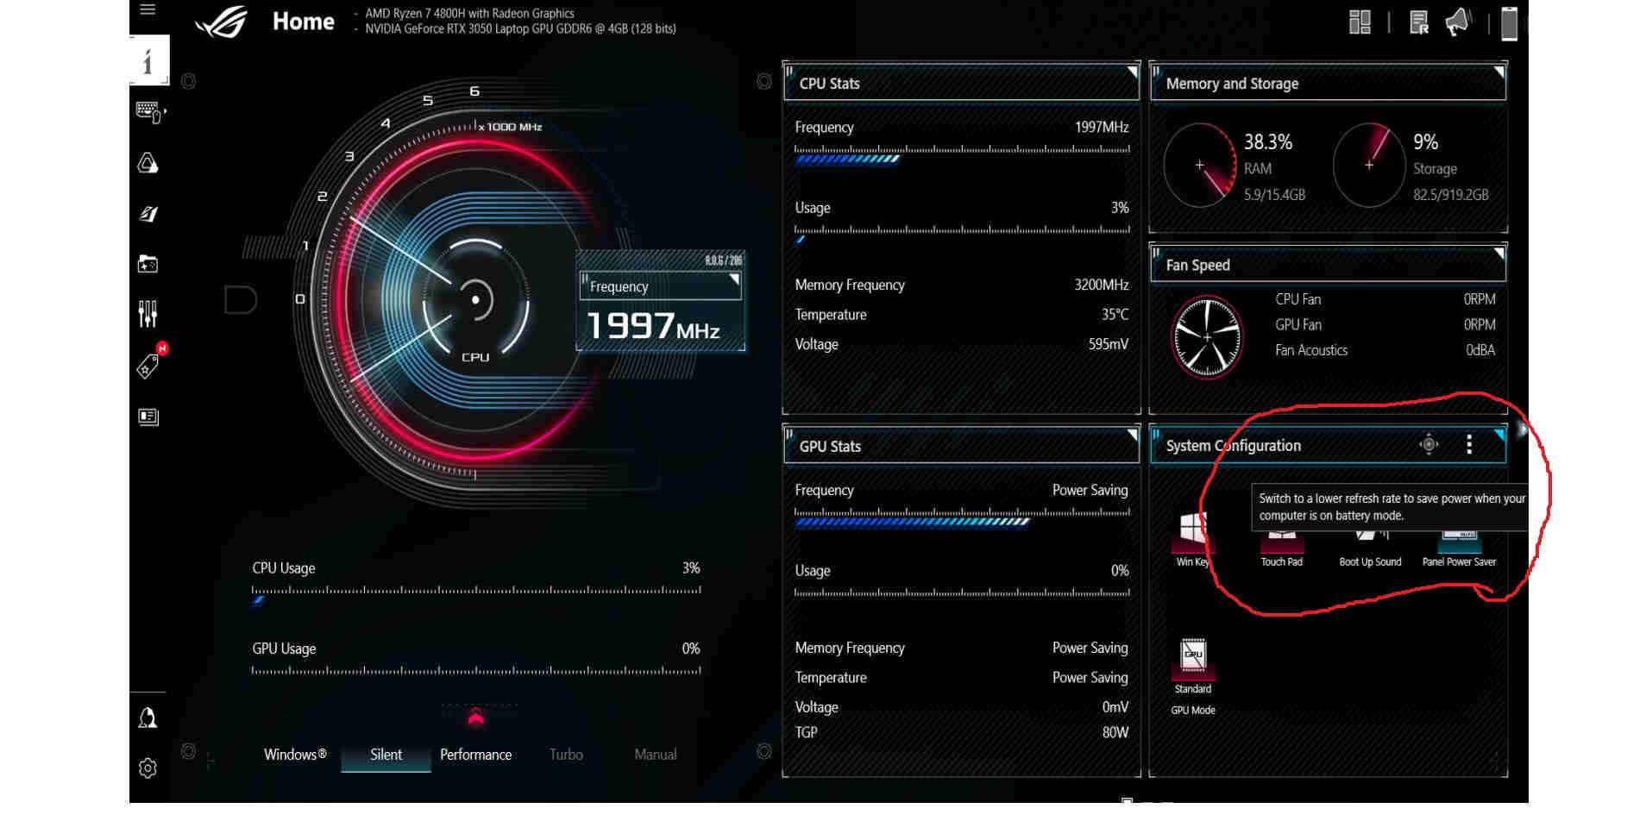The image size is (1646, 821).
Task: Click the Home page title
Action: pos(303,22)
